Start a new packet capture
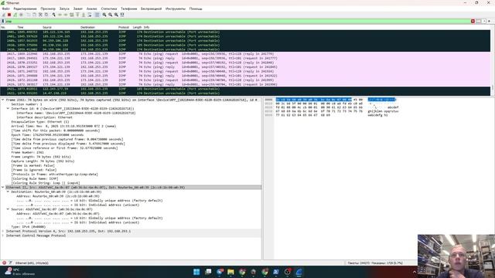 click(x=3, y=15)
